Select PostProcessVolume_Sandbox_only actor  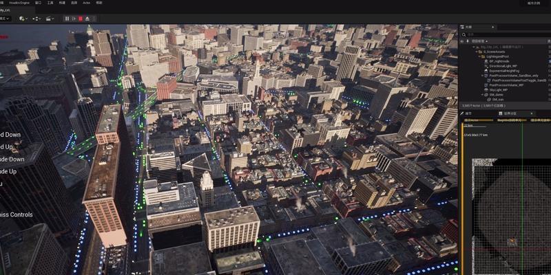(514, 76)
